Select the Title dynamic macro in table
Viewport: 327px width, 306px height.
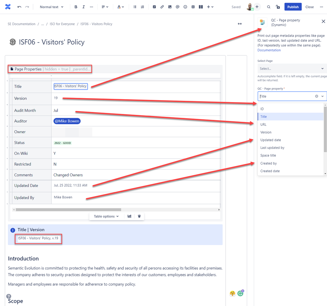pyautogui.click(x=71, y=86)
